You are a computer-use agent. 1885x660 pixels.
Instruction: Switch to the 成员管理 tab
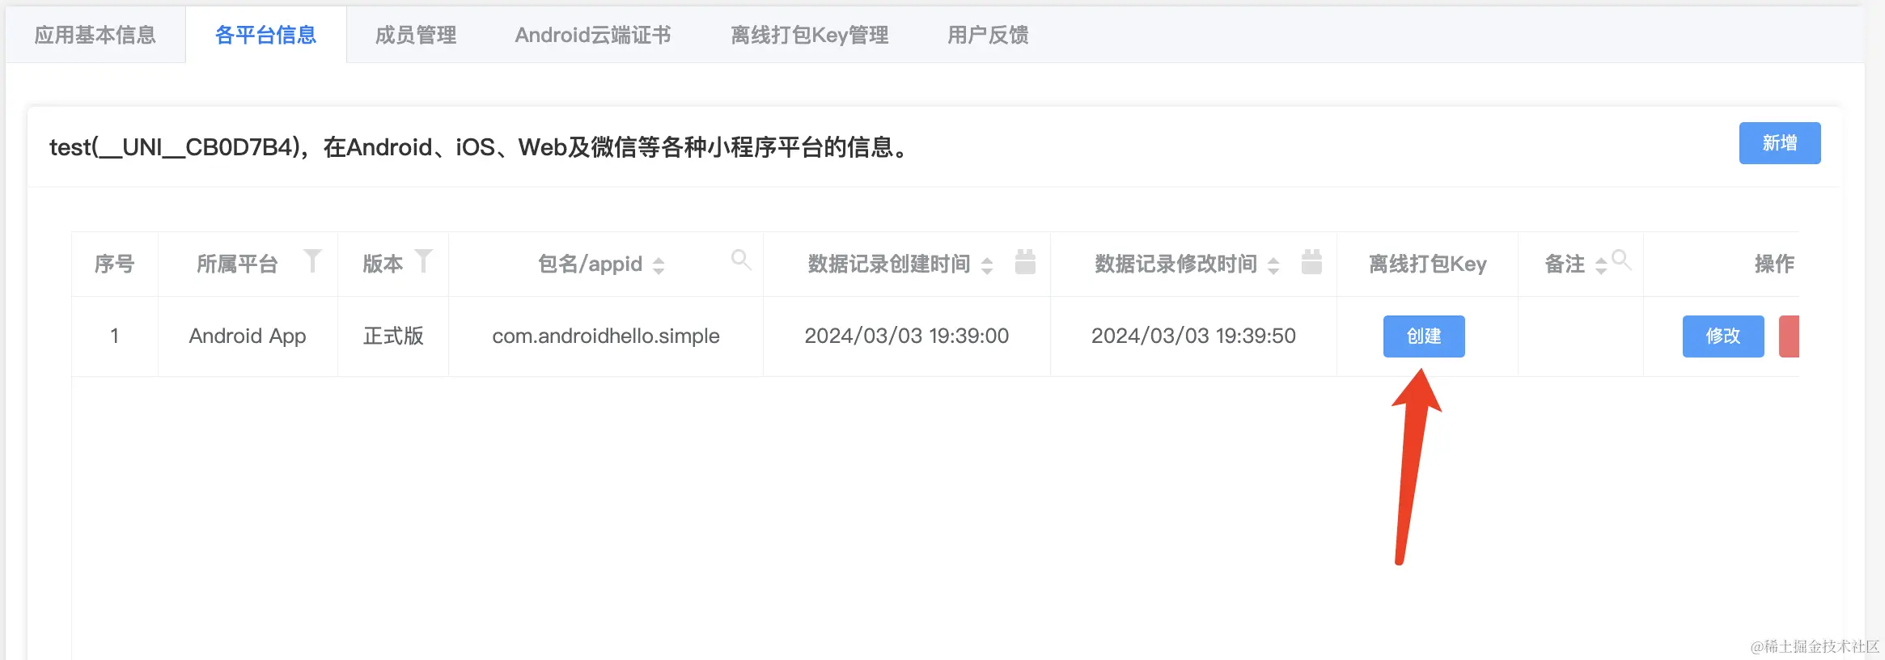click(416, 35)
